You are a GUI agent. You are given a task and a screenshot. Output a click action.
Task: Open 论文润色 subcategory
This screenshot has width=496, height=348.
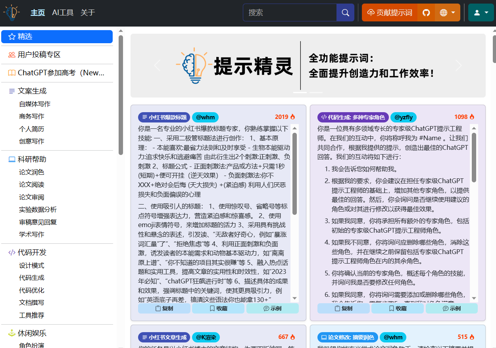(x=32, y=172)
